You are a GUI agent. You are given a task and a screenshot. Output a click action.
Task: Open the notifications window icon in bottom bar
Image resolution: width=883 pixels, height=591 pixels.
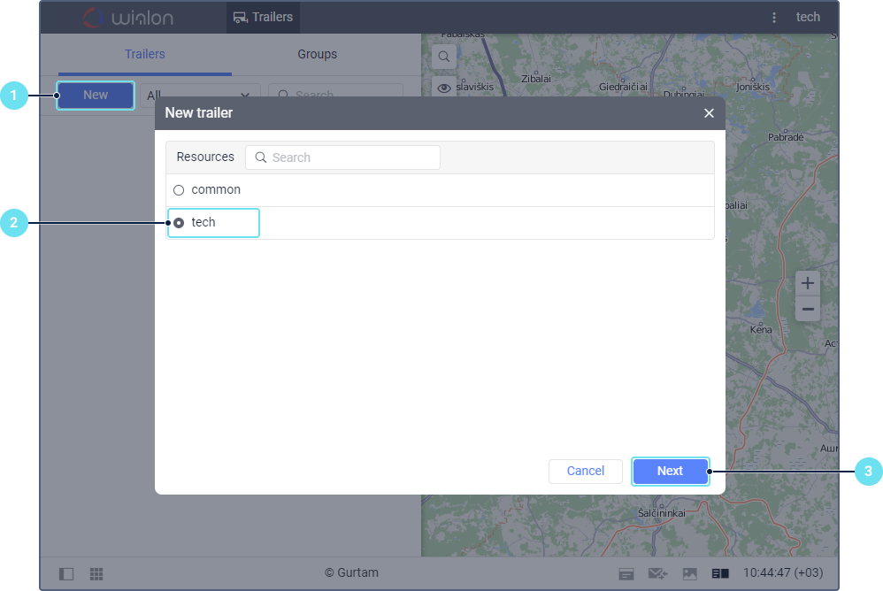point(626,573)
